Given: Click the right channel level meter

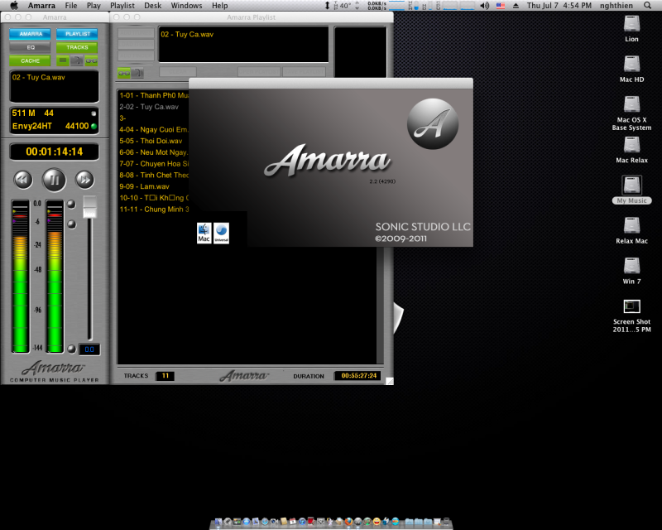Looking at the screenshot, I should pos(55,276).
